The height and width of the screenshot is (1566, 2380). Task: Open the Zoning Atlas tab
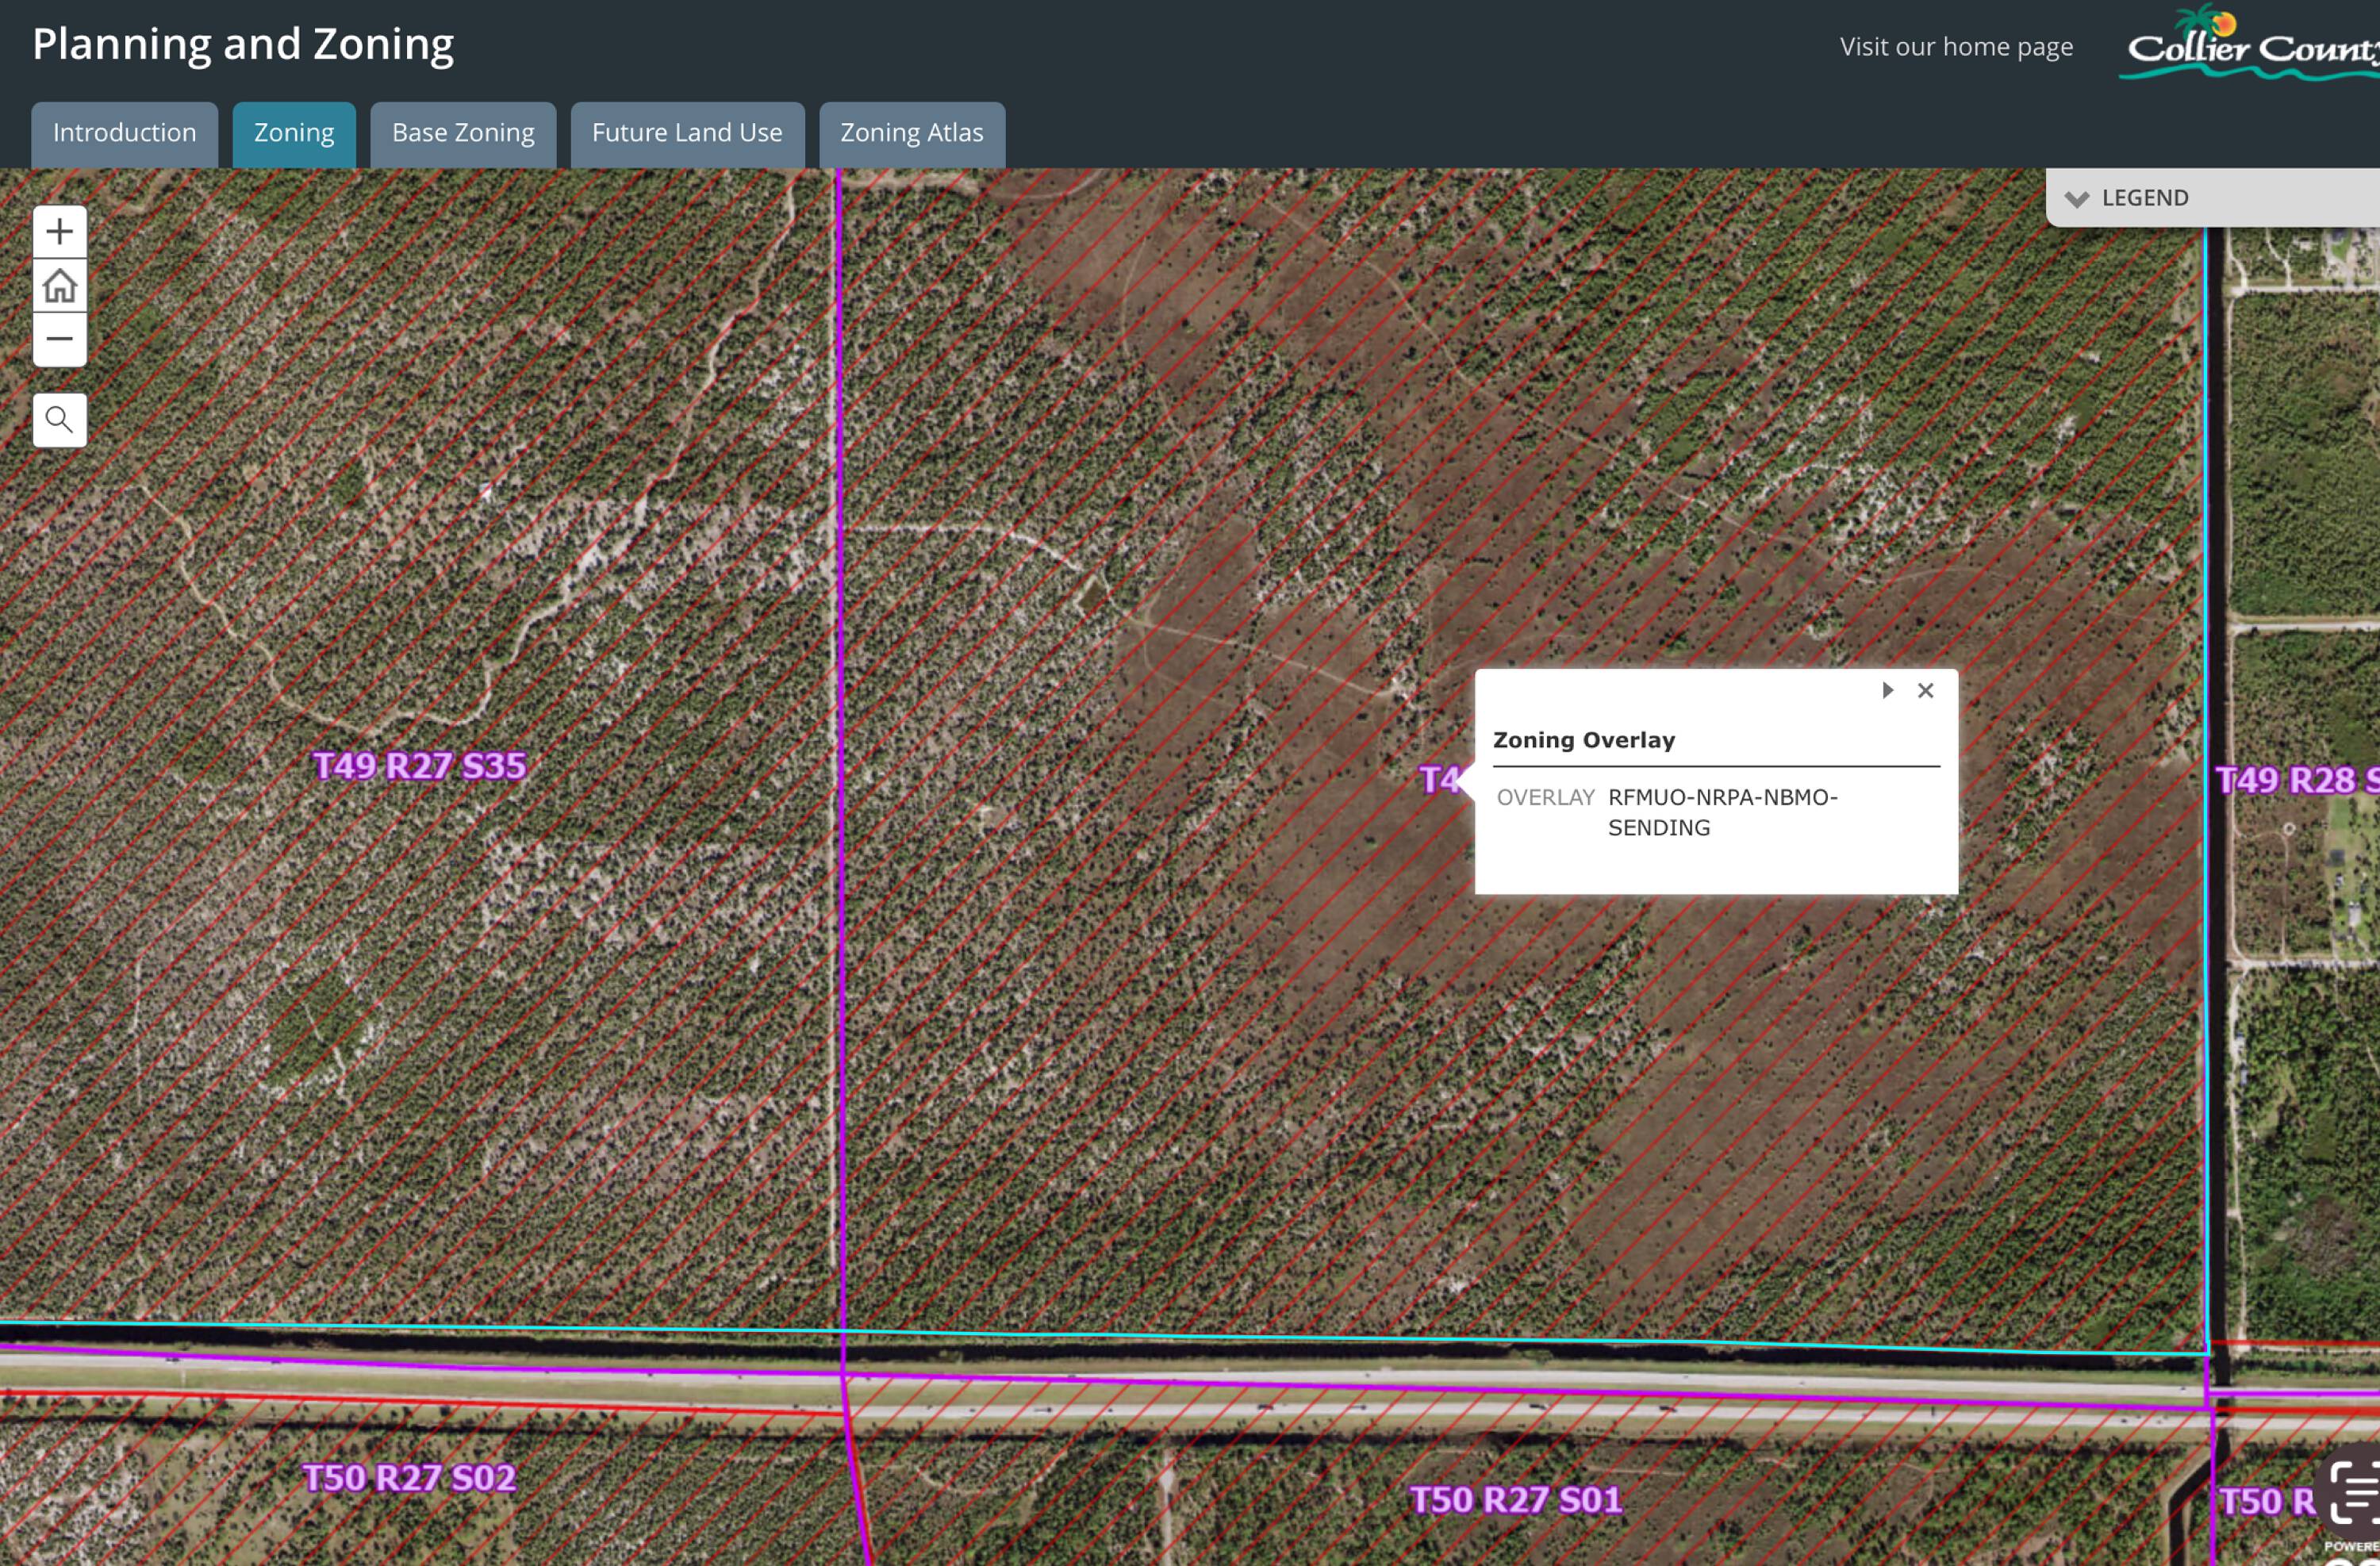911,133
